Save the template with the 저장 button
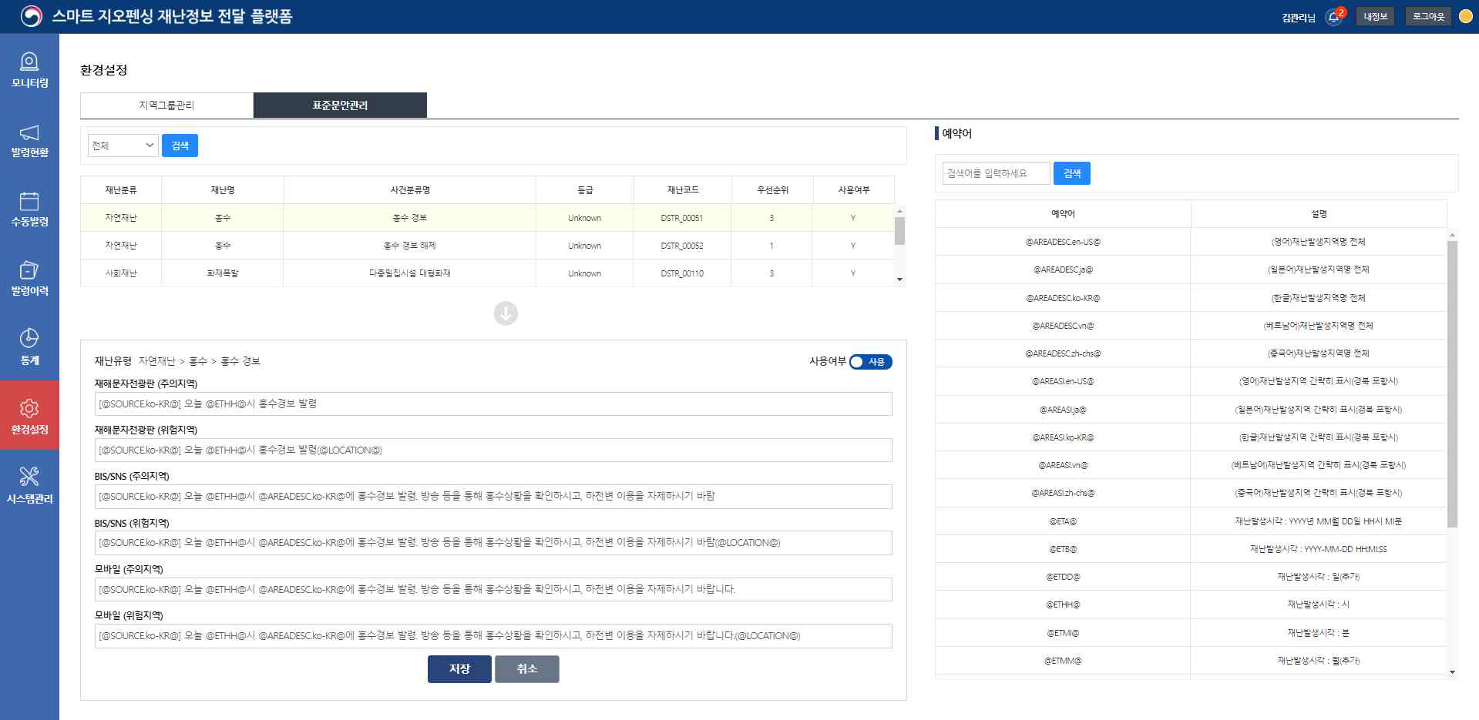This screenshot has width=1479, height=720. 459,669
